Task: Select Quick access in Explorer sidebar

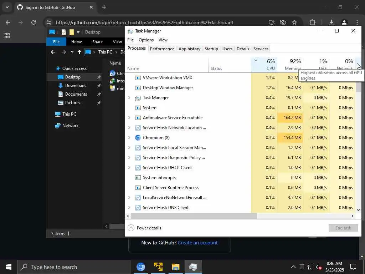Action: point(74,68)
